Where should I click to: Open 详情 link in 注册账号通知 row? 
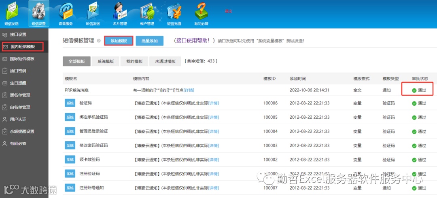tap(214, 188)
